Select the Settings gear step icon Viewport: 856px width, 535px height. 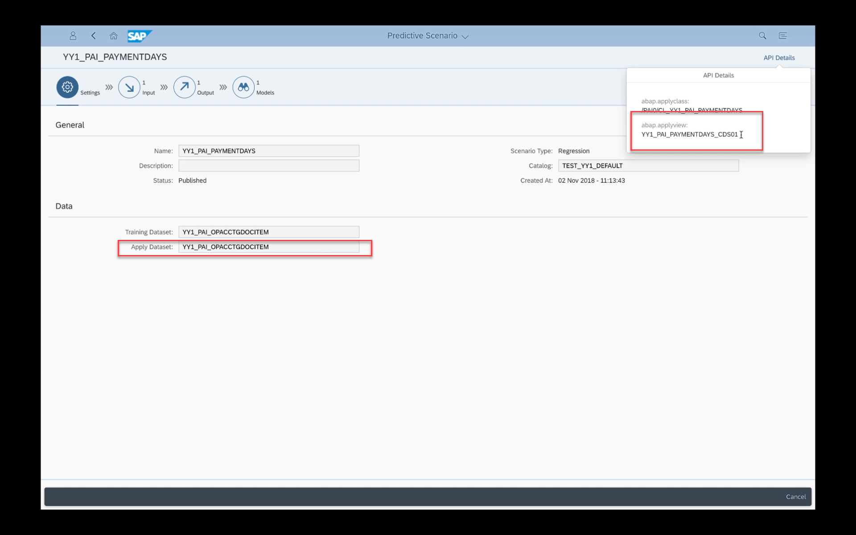pos(67,87)
